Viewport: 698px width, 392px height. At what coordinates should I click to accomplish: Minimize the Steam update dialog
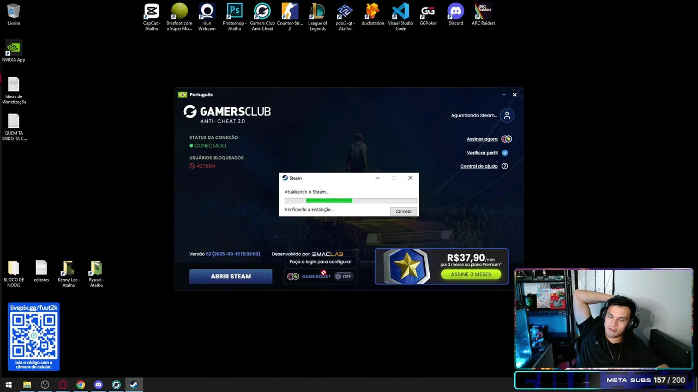[377, 178]
